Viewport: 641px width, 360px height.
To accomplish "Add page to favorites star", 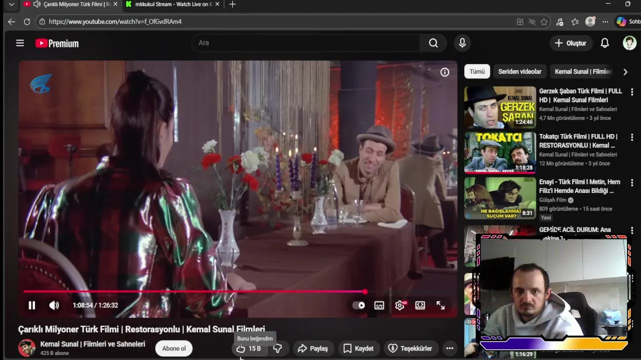I will [x=544, y=22].
